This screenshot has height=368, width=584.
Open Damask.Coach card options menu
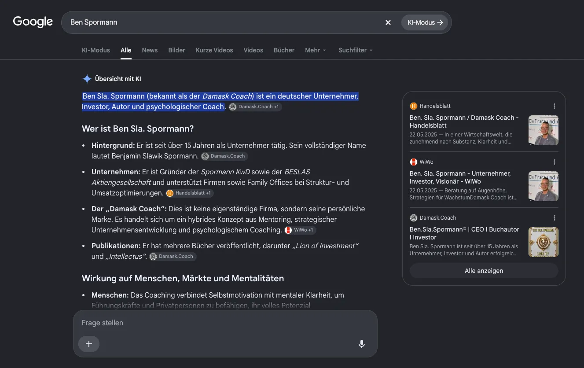[x=555, y=218]
